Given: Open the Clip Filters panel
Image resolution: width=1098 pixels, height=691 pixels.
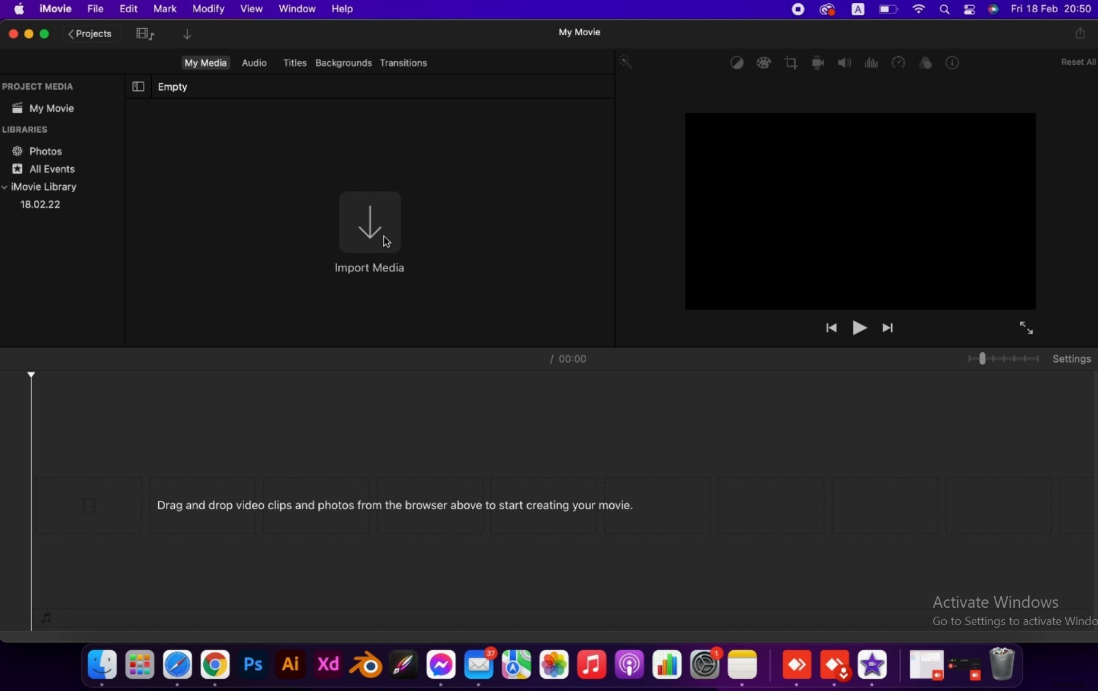Looking at the screenshot, I should pos(926,63).
